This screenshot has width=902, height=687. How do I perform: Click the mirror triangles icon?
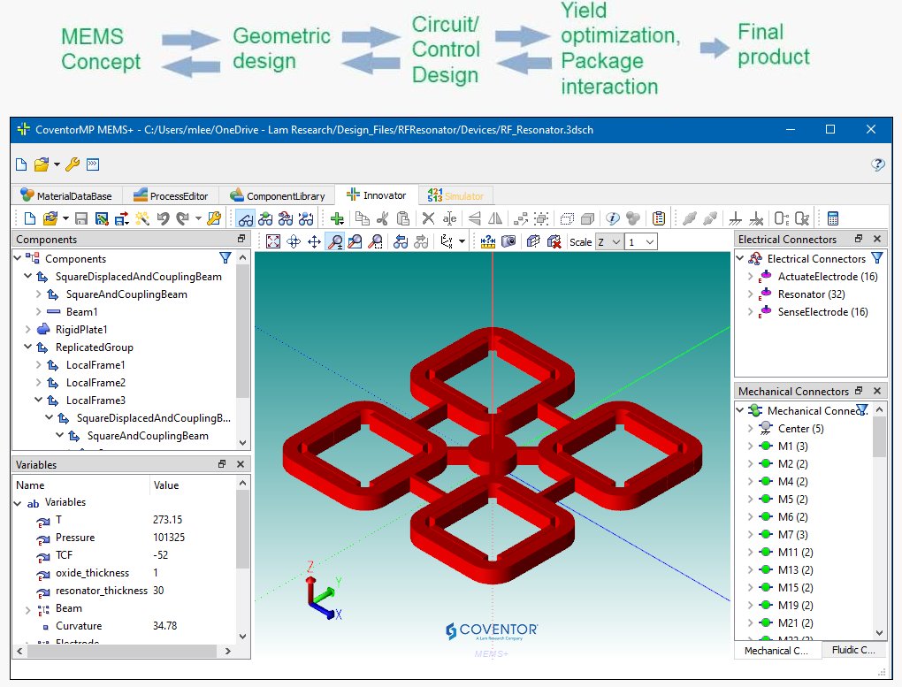[494, 218]
